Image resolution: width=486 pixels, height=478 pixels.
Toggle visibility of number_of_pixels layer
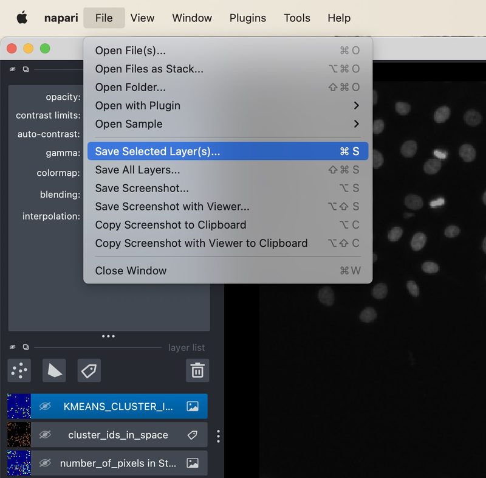[x=45, y=463]
